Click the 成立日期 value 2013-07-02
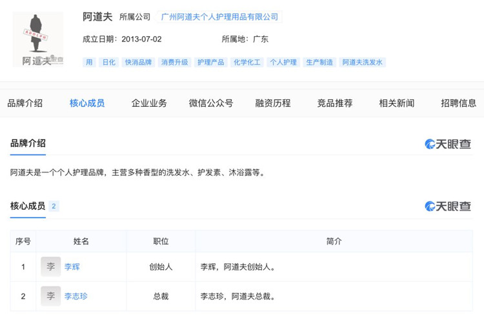 tap(141, 39)
